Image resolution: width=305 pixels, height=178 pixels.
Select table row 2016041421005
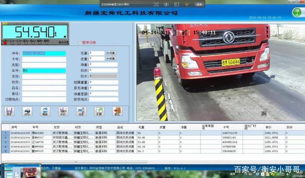pos(153,133)
